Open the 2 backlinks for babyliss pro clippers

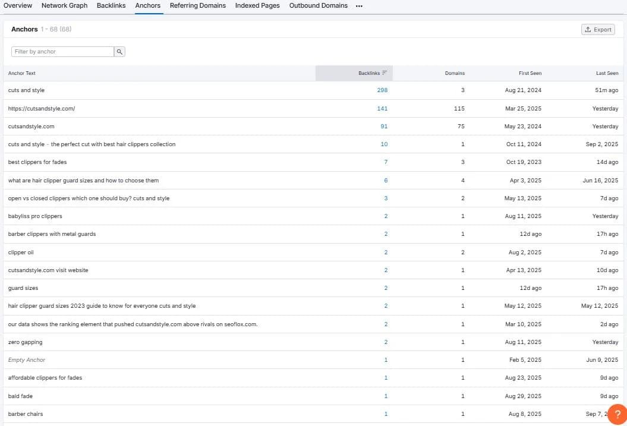[386, 216]
